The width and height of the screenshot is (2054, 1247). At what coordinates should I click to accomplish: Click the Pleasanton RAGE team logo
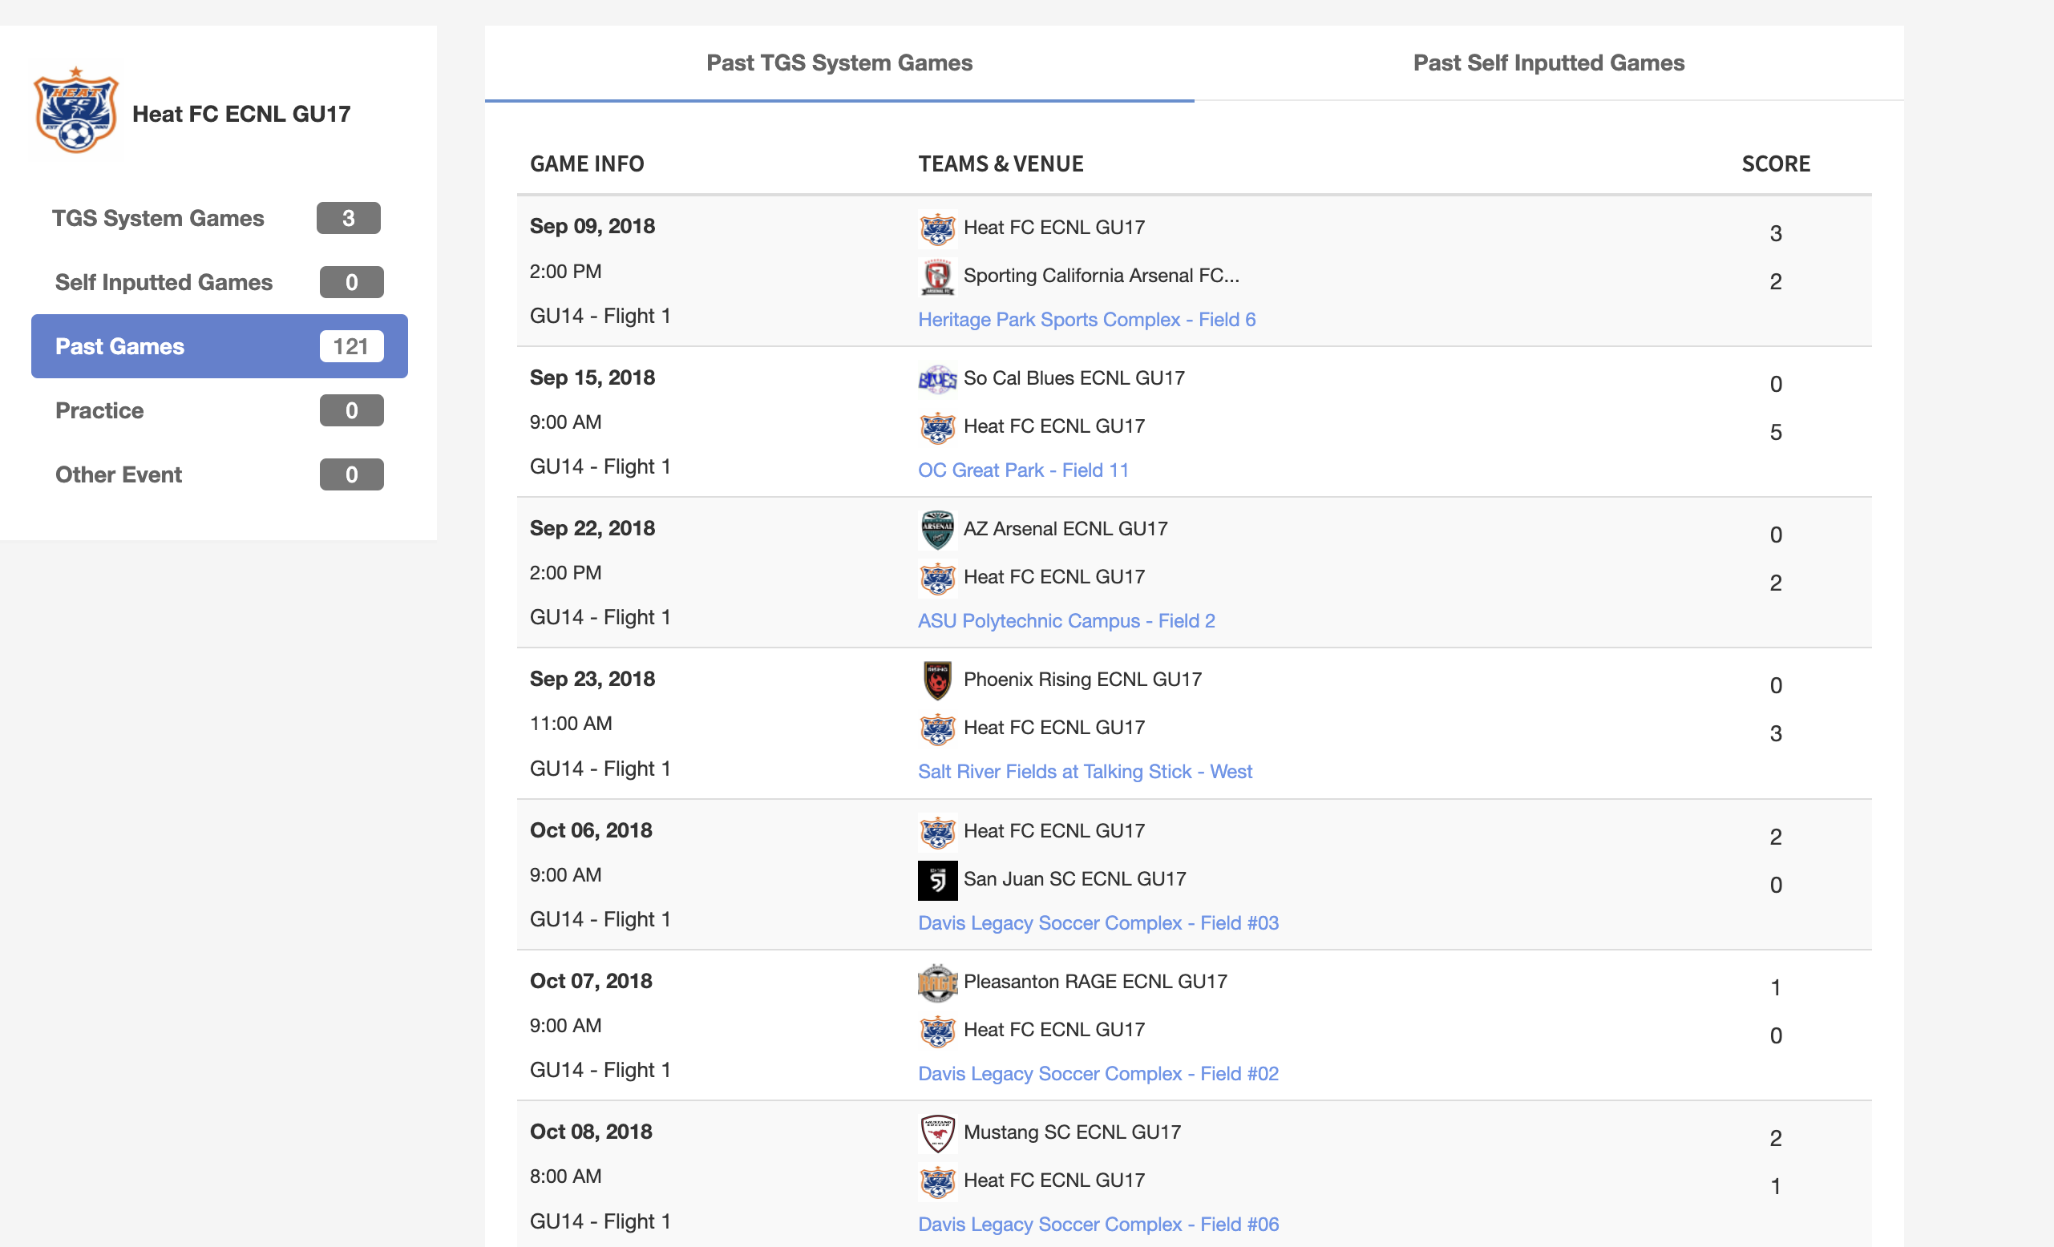(937, 983)
